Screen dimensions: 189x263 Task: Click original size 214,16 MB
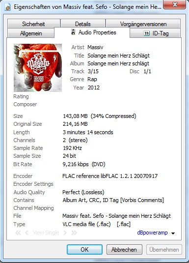[x=75, y=124]
